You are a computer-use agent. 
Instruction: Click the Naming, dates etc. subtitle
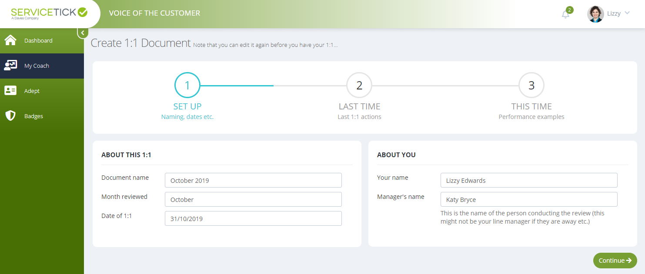point(187,117)
